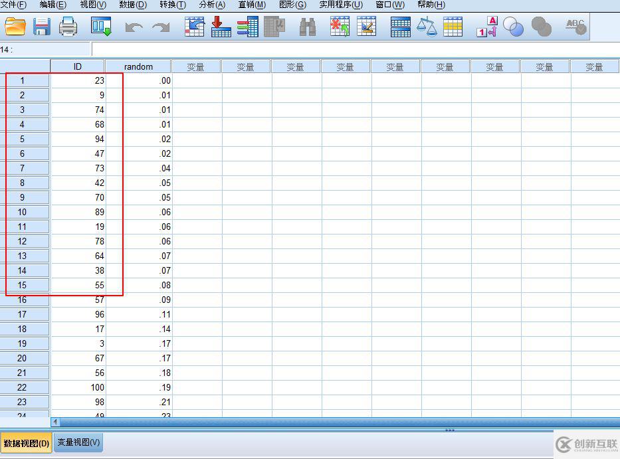Click the ID cell containing 9
Image resolution: width=620 pixels, height=459 pixels.
(x=78, y=95)
